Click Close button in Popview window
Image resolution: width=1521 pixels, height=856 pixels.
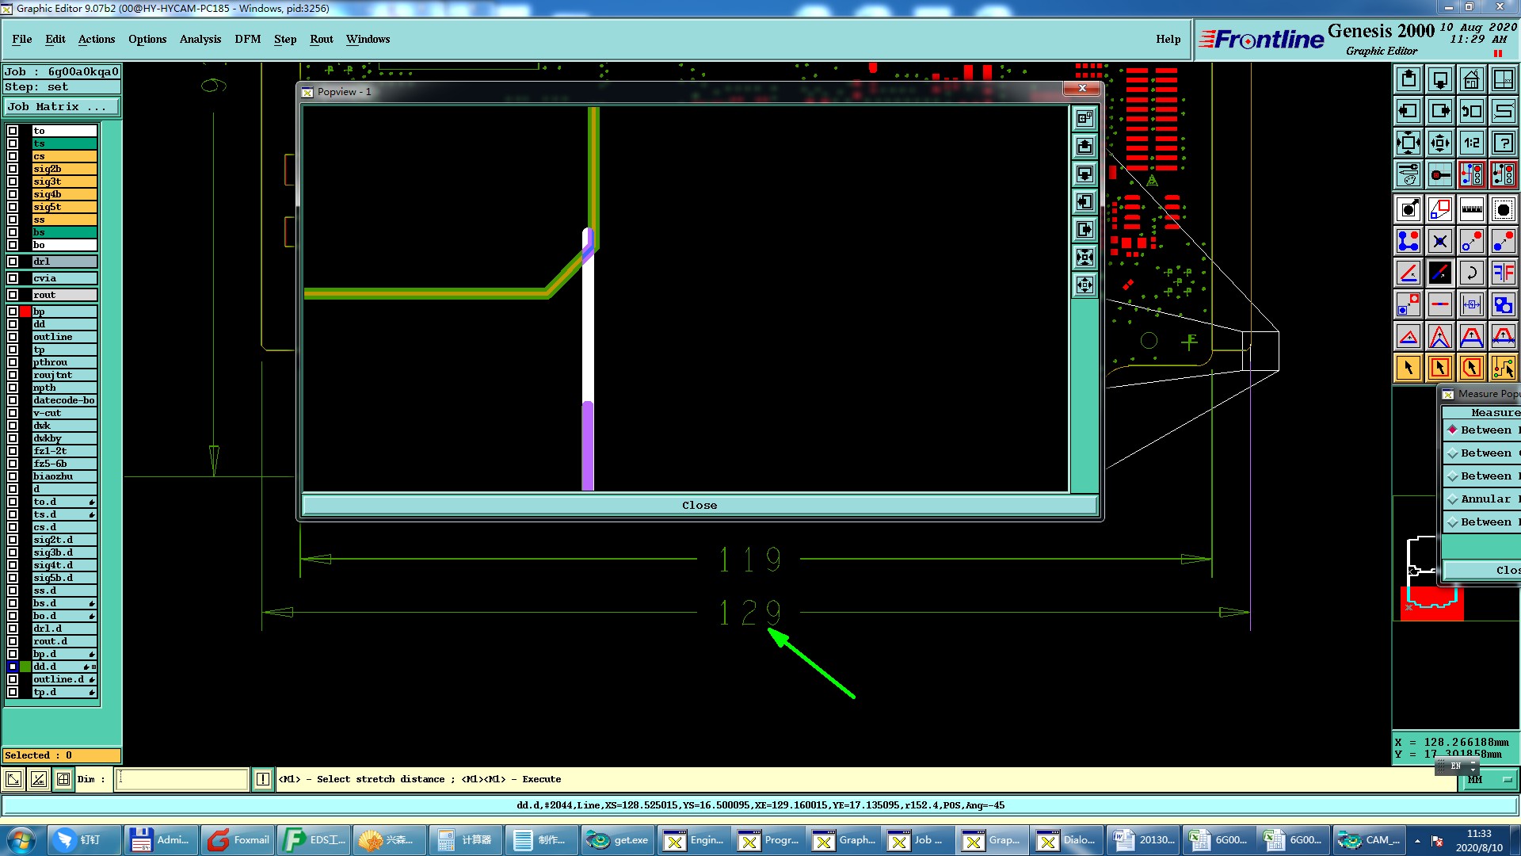pyautogui.click(x=699, y=506)
